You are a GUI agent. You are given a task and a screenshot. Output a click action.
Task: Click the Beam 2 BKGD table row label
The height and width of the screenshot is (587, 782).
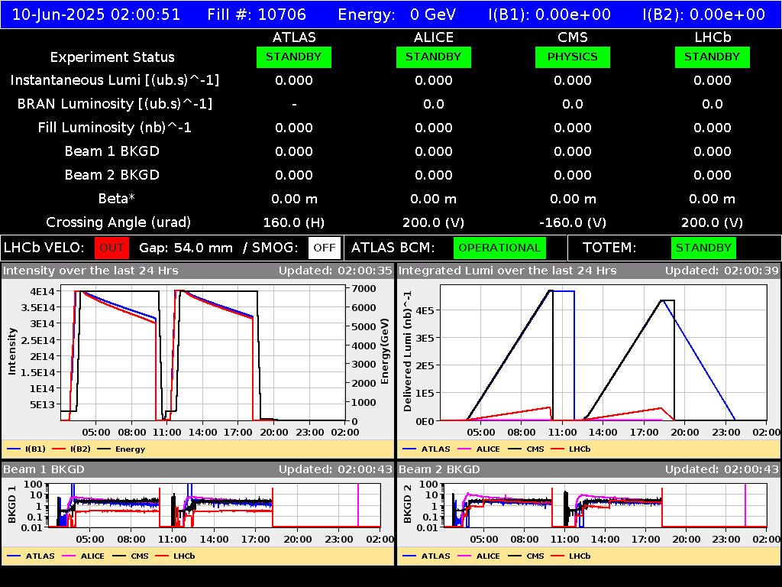(x=112, y=175)
